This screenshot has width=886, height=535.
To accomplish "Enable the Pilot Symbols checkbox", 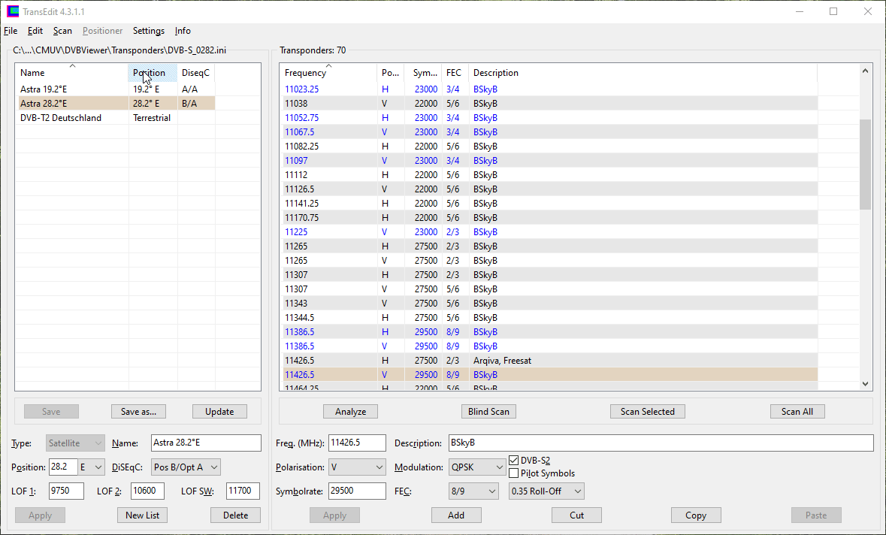I will [514, 473].
